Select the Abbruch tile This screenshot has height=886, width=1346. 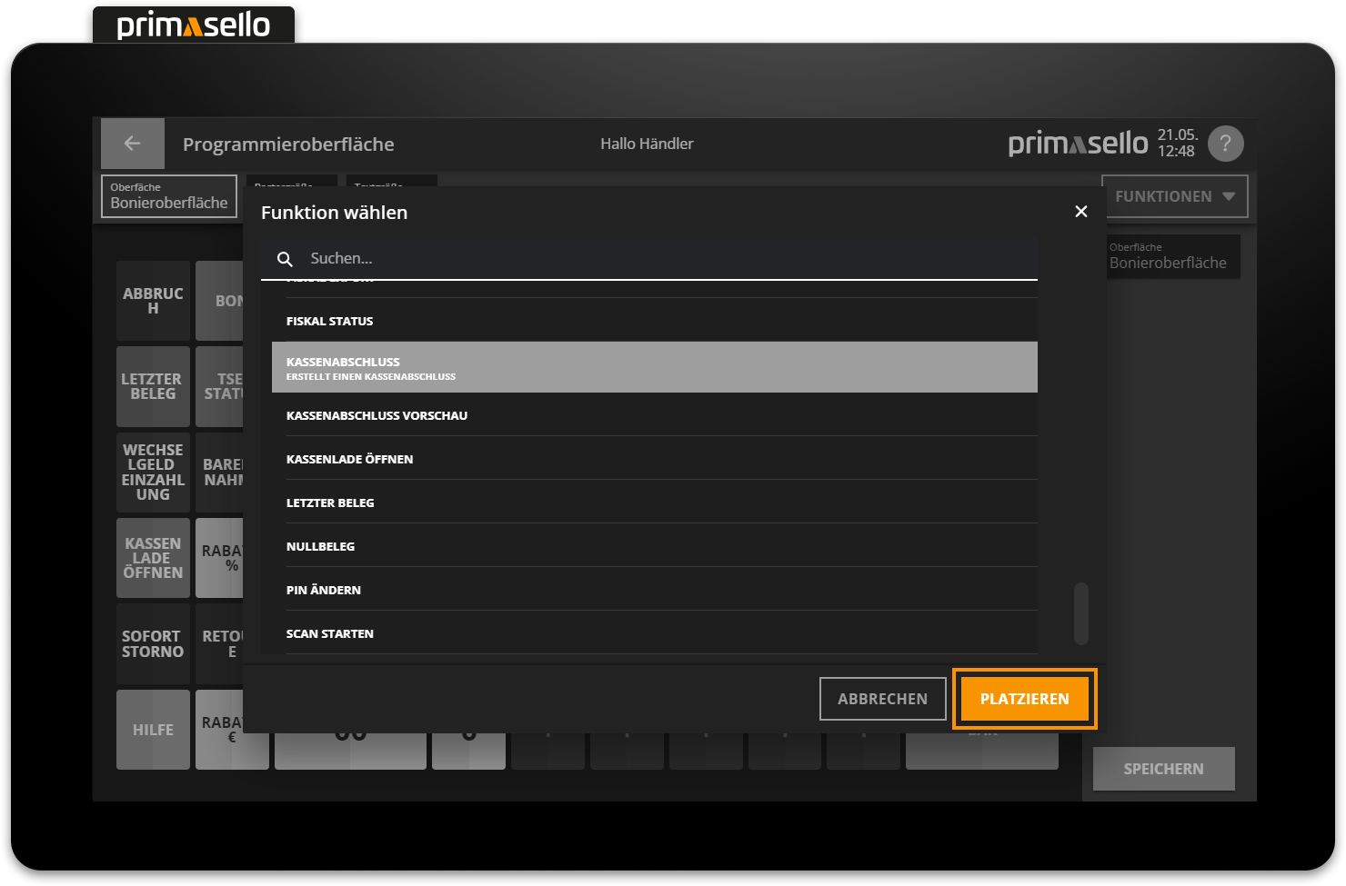click(x=152, y=301)
